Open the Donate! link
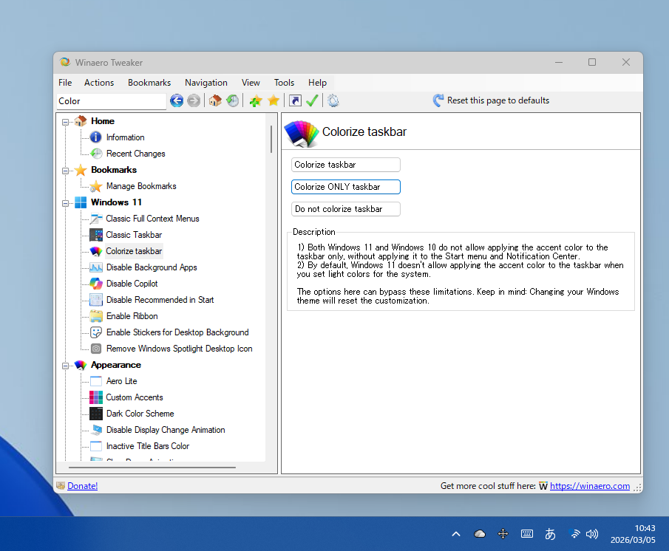Screen dimensions: 669x551 click(82, 486)
